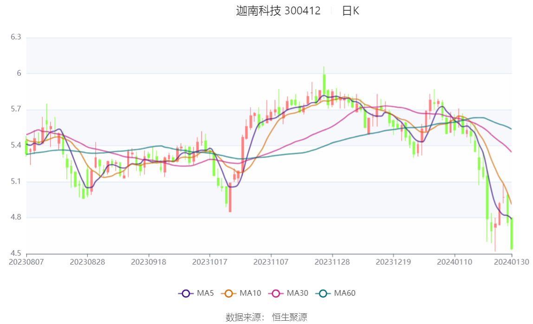533x324 pixels.
Task: Select the 20231128 date axis label
Action: click(332, 262)
